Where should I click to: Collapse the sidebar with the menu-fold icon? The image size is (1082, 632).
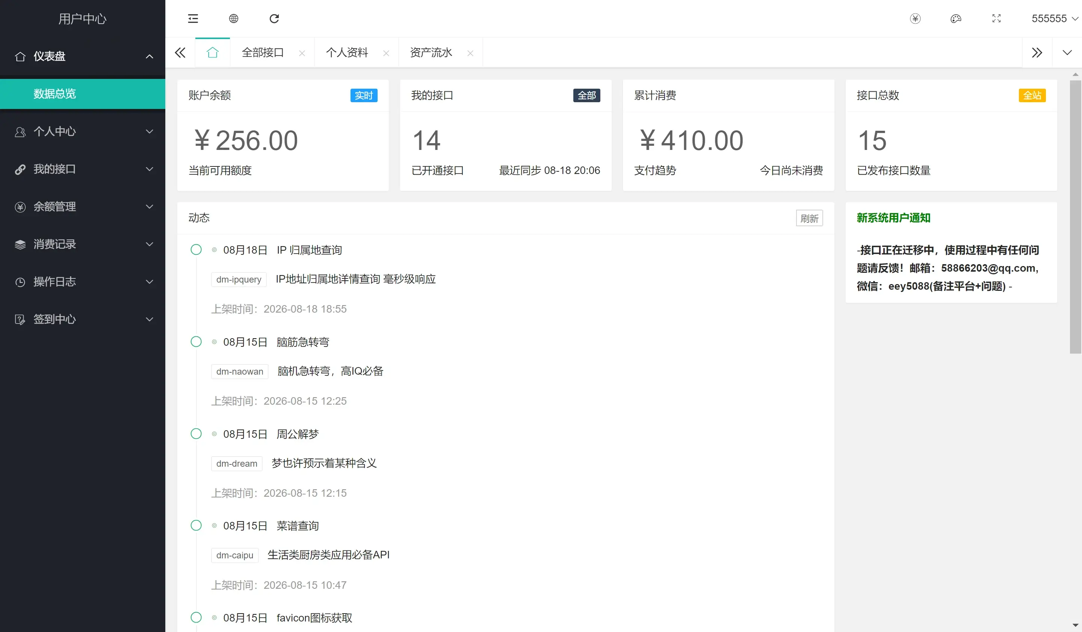pyautogui.click(x=193, y=18)
